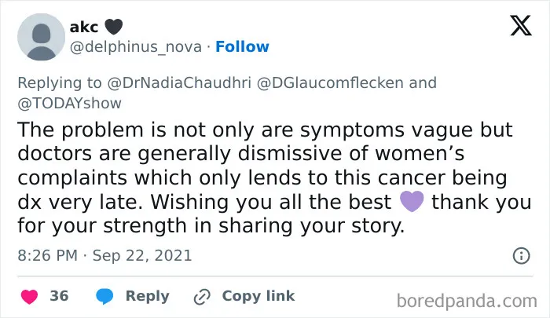Visit the @DGlaucomflecken mention

pos(330,83)
